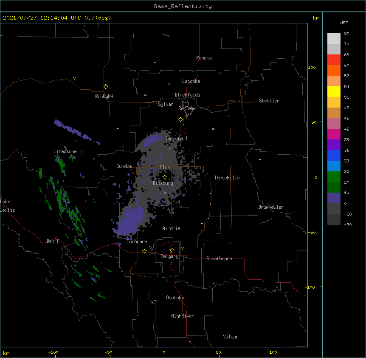366x358 pixels.
Task: Click the Lacombe city label
Action: 191,81
